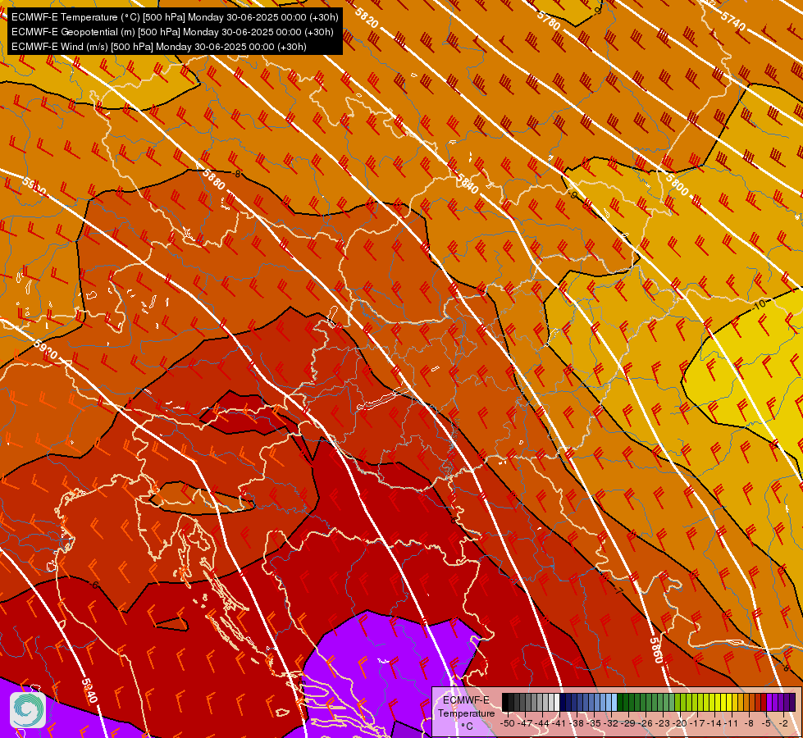Click the 5860 geopotential contour label

pos(656,650)
